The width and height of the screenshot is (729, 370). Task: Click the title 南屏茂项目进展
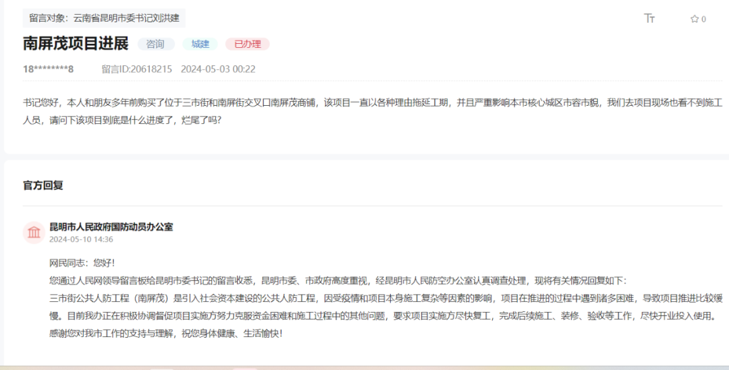pyautogui.click(x=76, y=44)
